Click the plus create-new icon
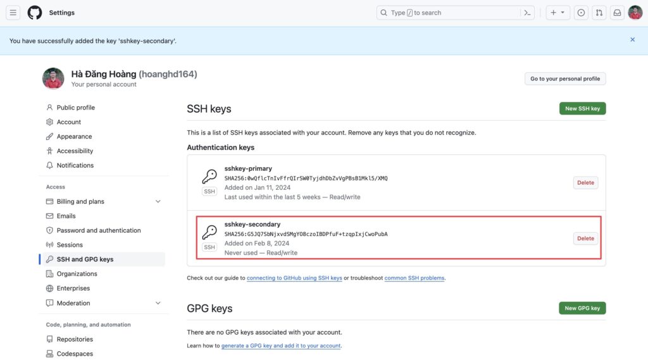The width and height of the screenshot is (648, 360). [x=553, y=13]
